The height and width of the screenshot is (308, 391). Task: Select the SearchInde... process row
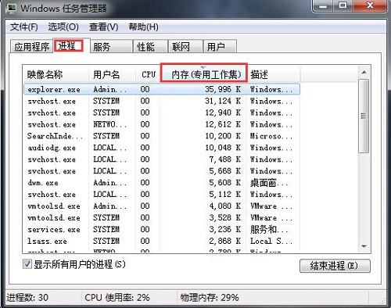(x=162, y=136)
